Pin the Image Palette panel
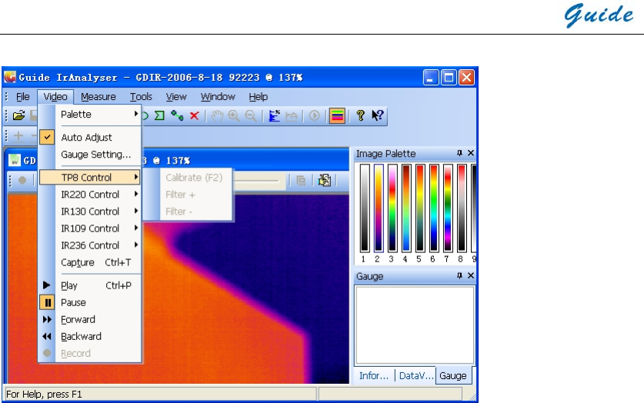Screen dimensions: 644x403 point(459,153)
